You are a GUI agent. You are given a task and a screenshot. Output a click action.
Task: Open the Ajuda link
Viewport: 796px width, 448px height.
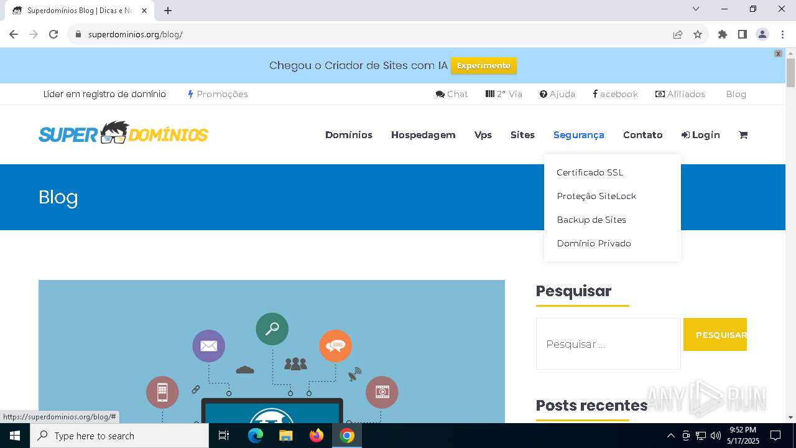coord(557,94)
